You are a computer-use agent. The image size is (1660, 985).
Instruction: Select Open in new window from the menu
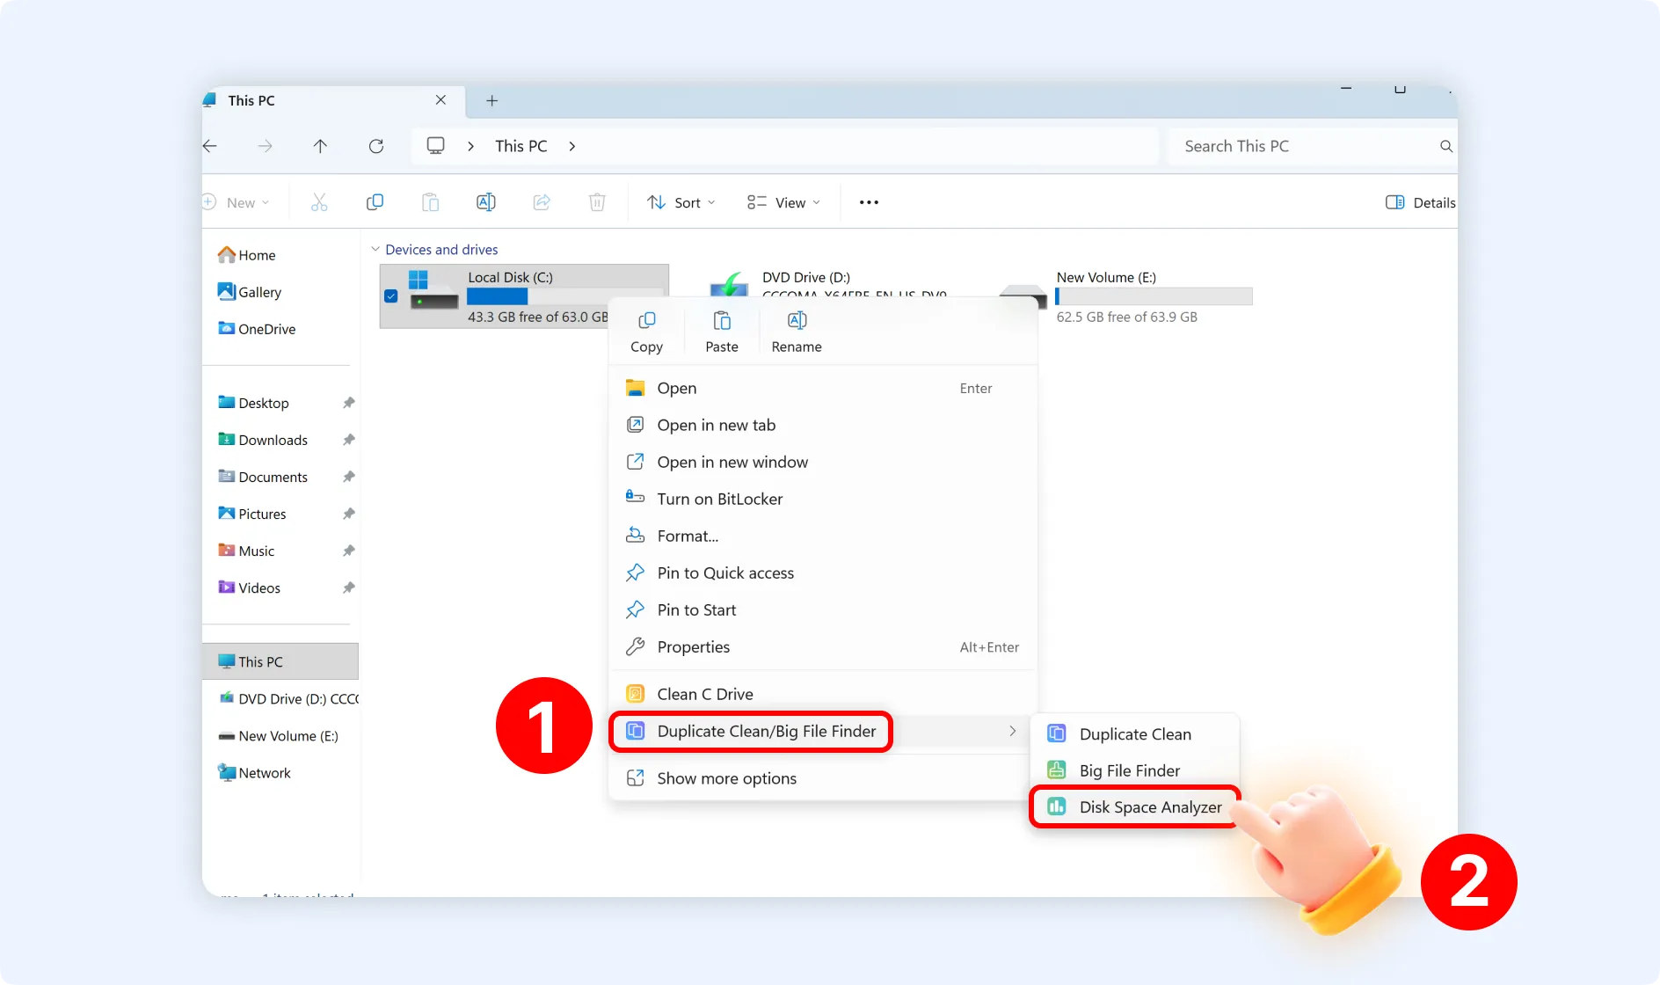click(x=733, y=462)
